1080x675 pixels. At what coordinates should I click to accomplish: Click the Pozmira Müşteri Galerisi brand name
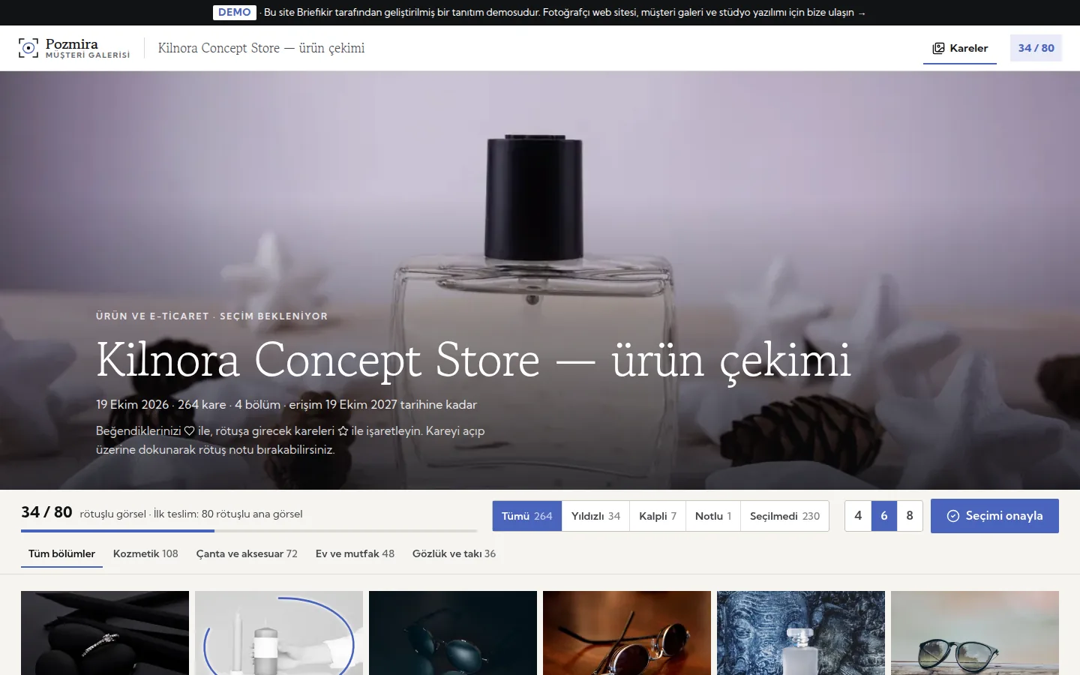[88, 48]
